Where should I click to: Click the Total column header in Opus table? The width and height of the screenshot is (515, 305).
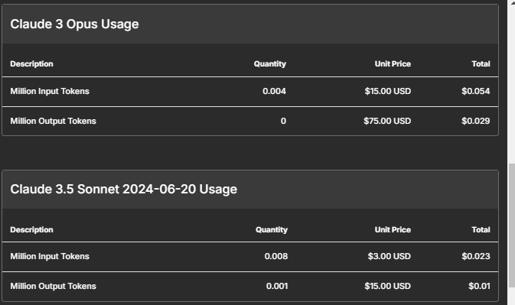point(481,64)
